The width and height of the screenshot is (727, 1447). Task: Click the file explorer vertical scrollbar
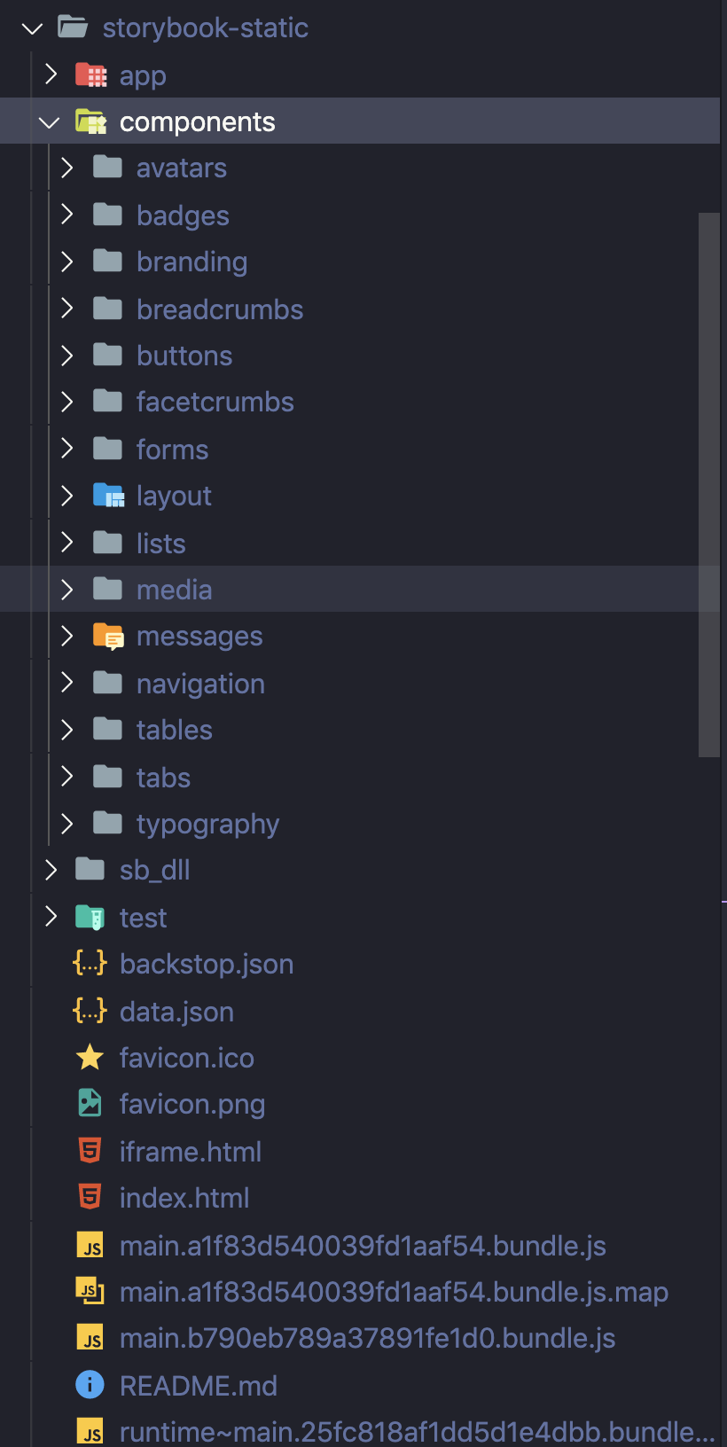pyautogui.click(x=708, y=484)
